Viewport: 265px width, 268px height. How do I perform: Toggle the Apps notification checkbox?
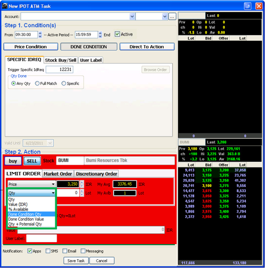[30, 251]
